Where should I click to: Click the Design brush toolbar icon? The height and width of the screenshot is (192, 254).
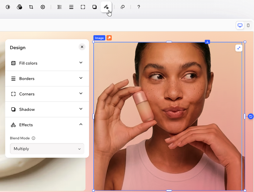click(106, 7)
